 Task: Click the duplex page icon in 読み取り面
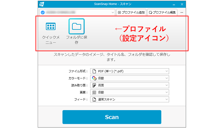point(94,85)
